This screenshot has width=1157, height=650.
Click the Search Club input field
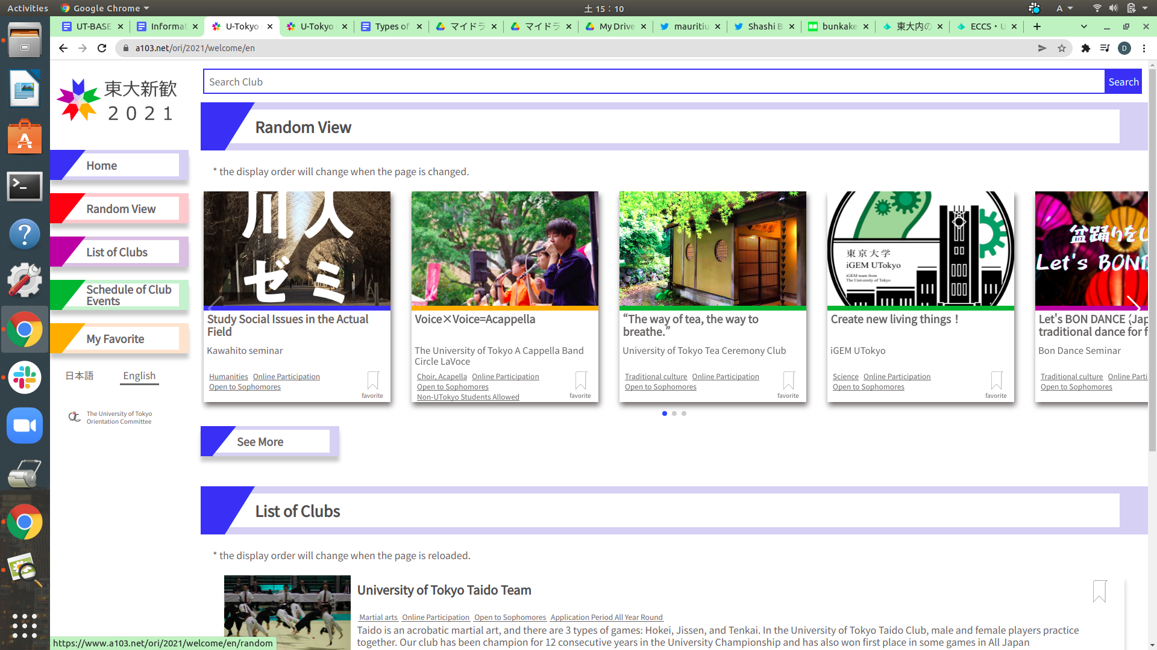(654, 82)
